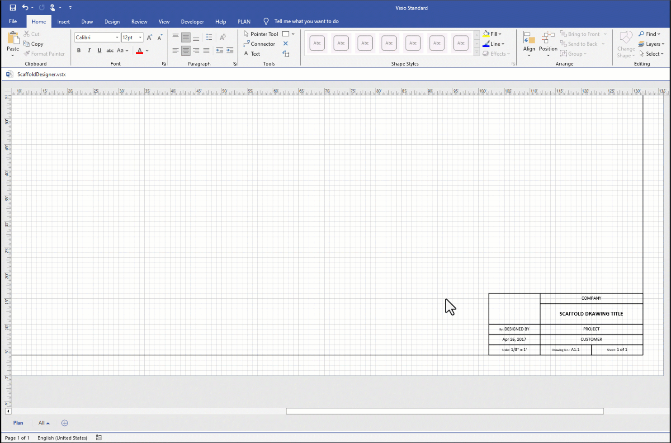Add a new page with plus icon

65,423
